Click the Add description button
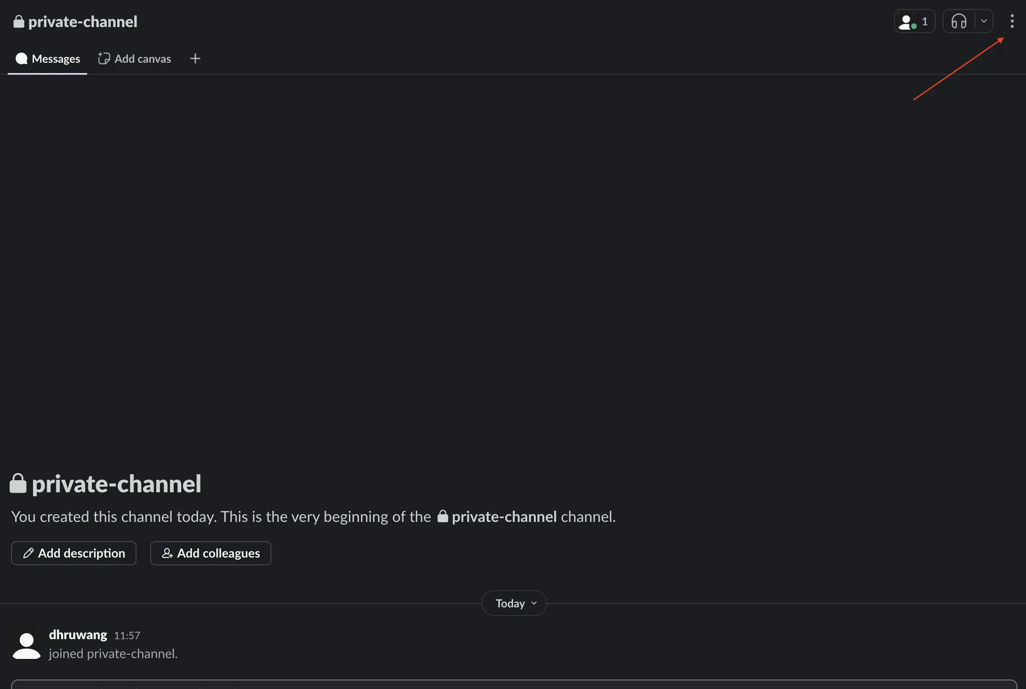Image resolution: width=1026 pixels, height=689 pixels. coord(74,553)
